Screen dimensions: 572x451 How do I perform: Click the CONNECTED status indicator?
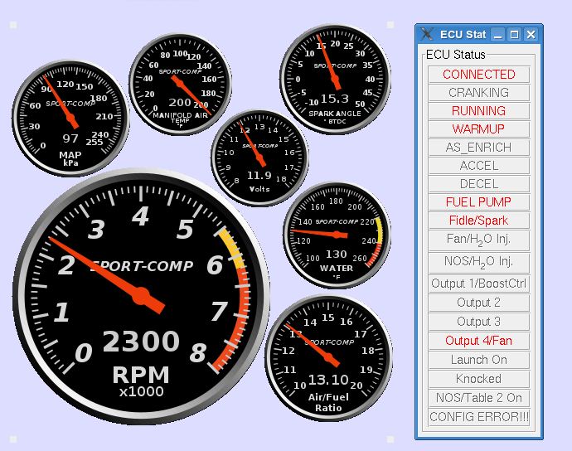(x=478, y=74)
